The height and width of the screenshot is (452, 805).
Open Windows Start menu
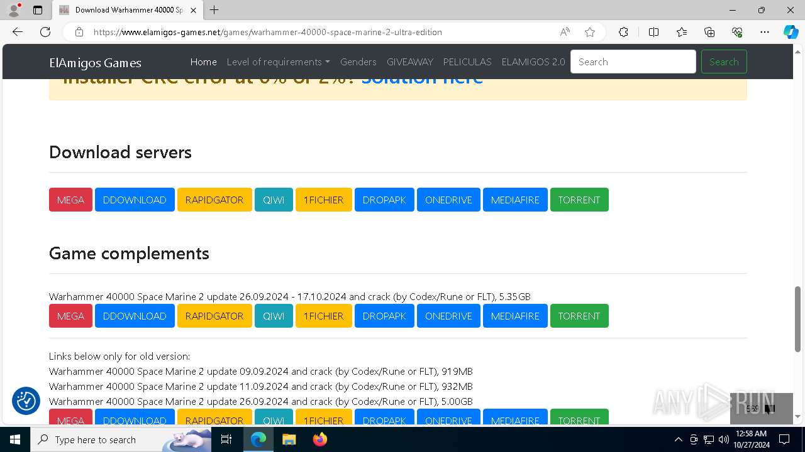pos(15,439)
